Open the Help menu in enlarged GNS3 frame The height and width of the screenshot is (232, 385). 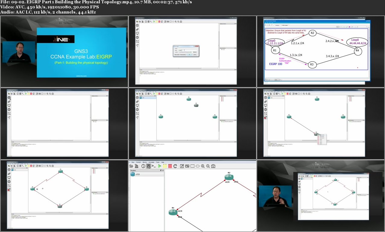(163, 162)
